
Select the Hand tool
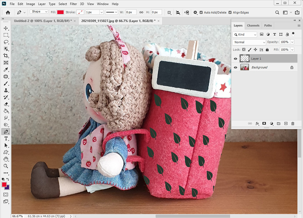(6, 159)
